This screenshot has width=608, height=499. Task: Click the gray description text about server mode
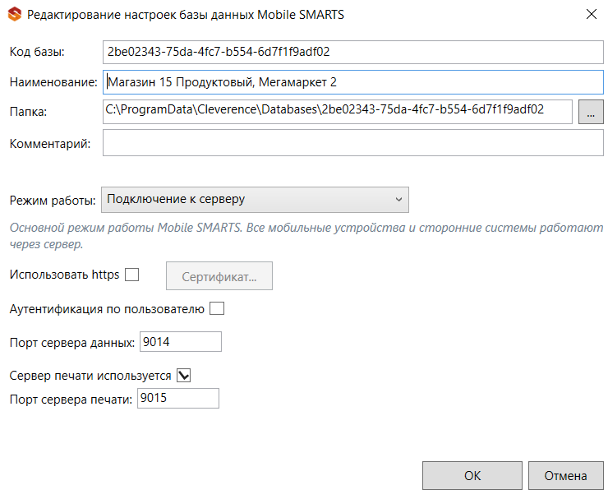tap(306, 236)
